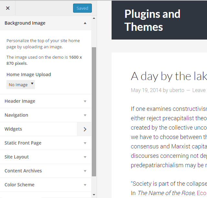Expand the Content Archives section
The height and width of the screenshot is (198, 207).
click(x=23, y=171)
